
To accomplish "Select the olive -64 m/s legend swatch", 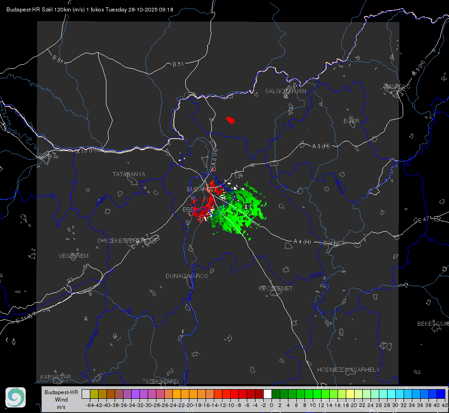I will [x=94, y=394].
